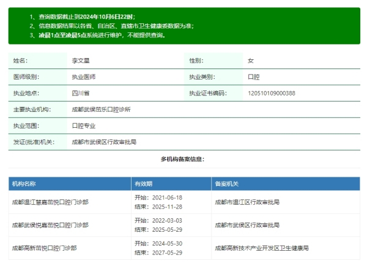The height and width of the screenshot is (266, 367).
Task: Click the 机构名称 column header
Action: click(24, 183)
